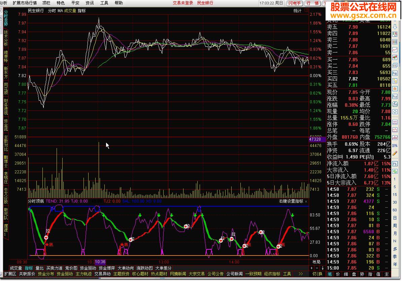The height and width of the screenshot is (281, 402).
Task: Click 右键设置指标 label
Action: 291,201
